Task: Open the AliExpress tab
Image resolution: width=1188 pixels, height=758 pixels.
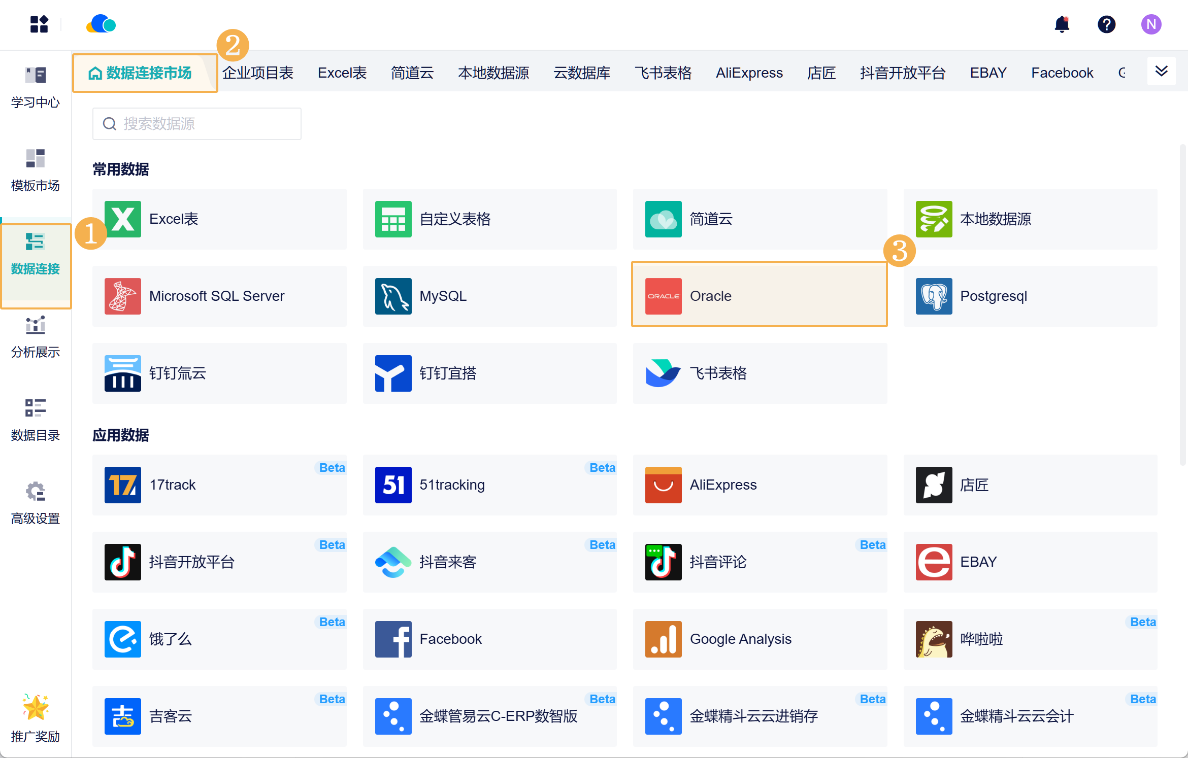Action: pyautogui.click(x=749, y=73)
